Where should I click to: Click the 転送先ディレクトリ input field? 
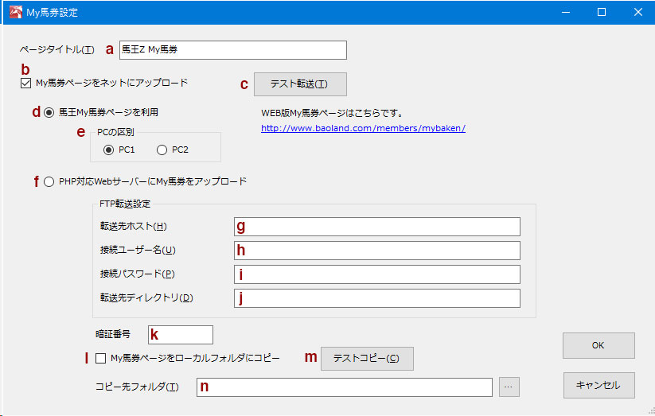pyautogui.click(x=376, y=298)
